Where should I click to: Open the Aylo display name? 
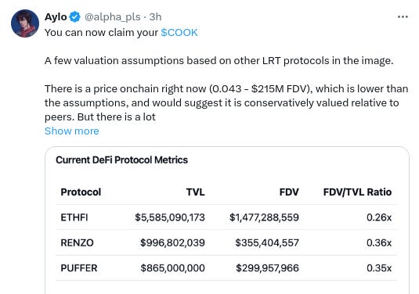pyautogui.click(x=56, y=17)
